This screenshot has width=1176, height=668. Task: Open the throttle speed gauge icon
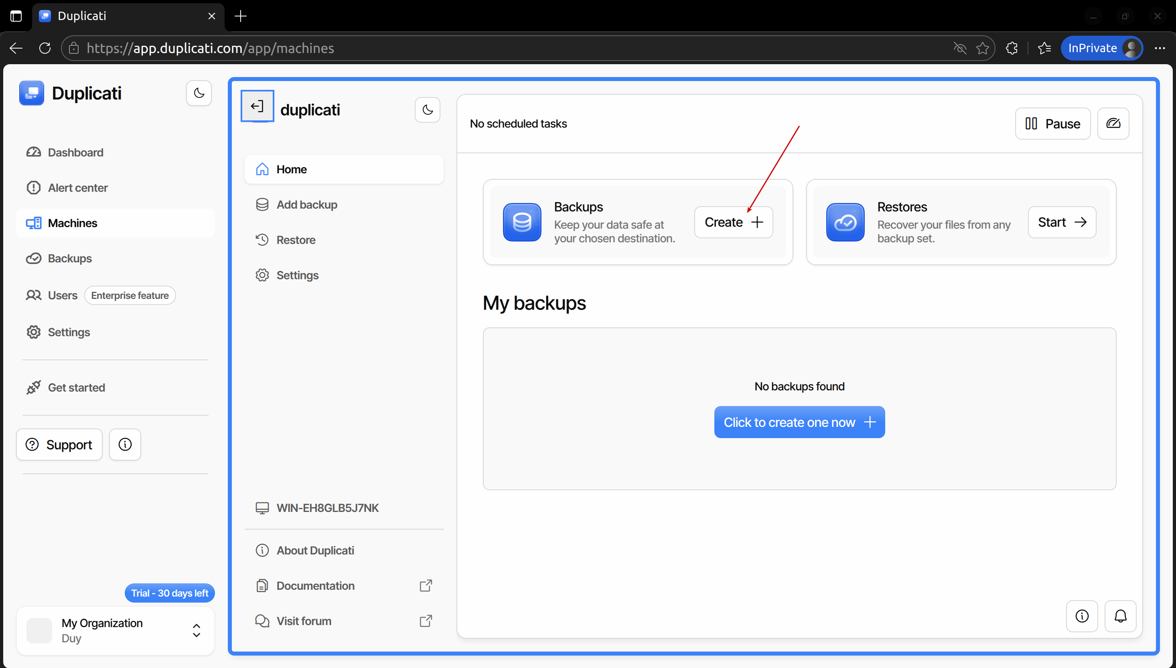tap(1113, 124)
